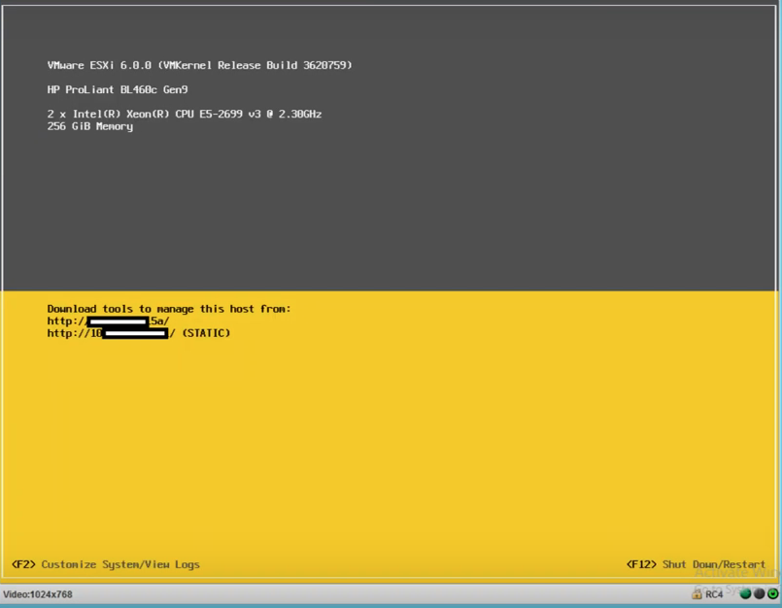Screen dimensions: 782x608
Task: Click the redacted box in the static URL
Action: (135, 333)
